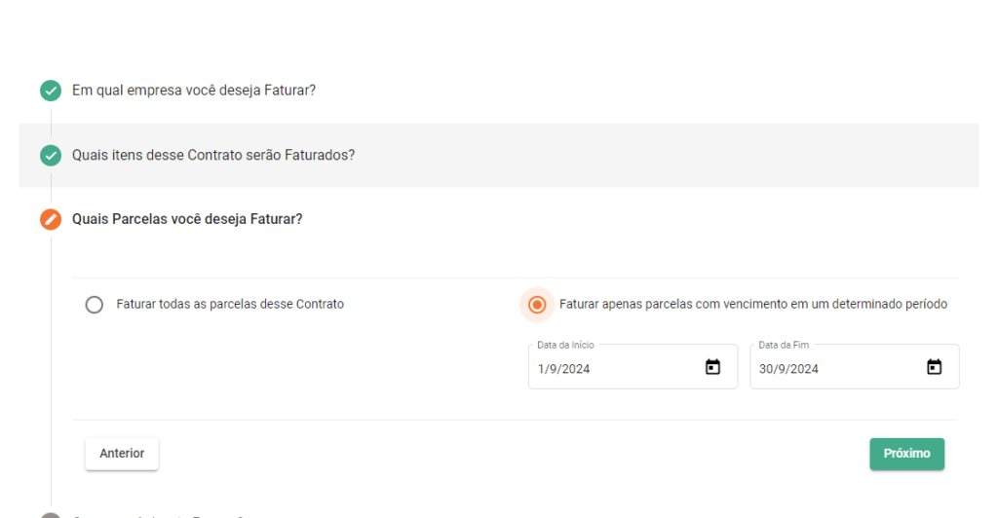Expand the step "Em qual empresa você deseja Faturar?"
Image resolution: width=998 pixels, height=518 pixels.
click(x=194, y=91)
